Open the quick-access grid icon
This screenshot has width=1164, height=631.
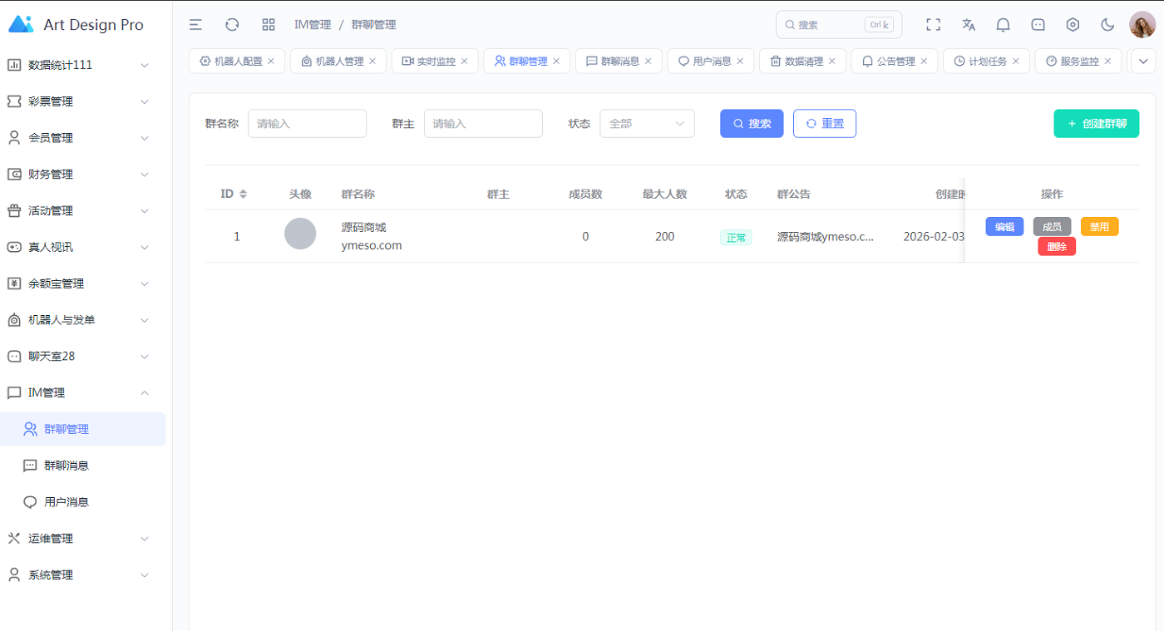point(269,25)
